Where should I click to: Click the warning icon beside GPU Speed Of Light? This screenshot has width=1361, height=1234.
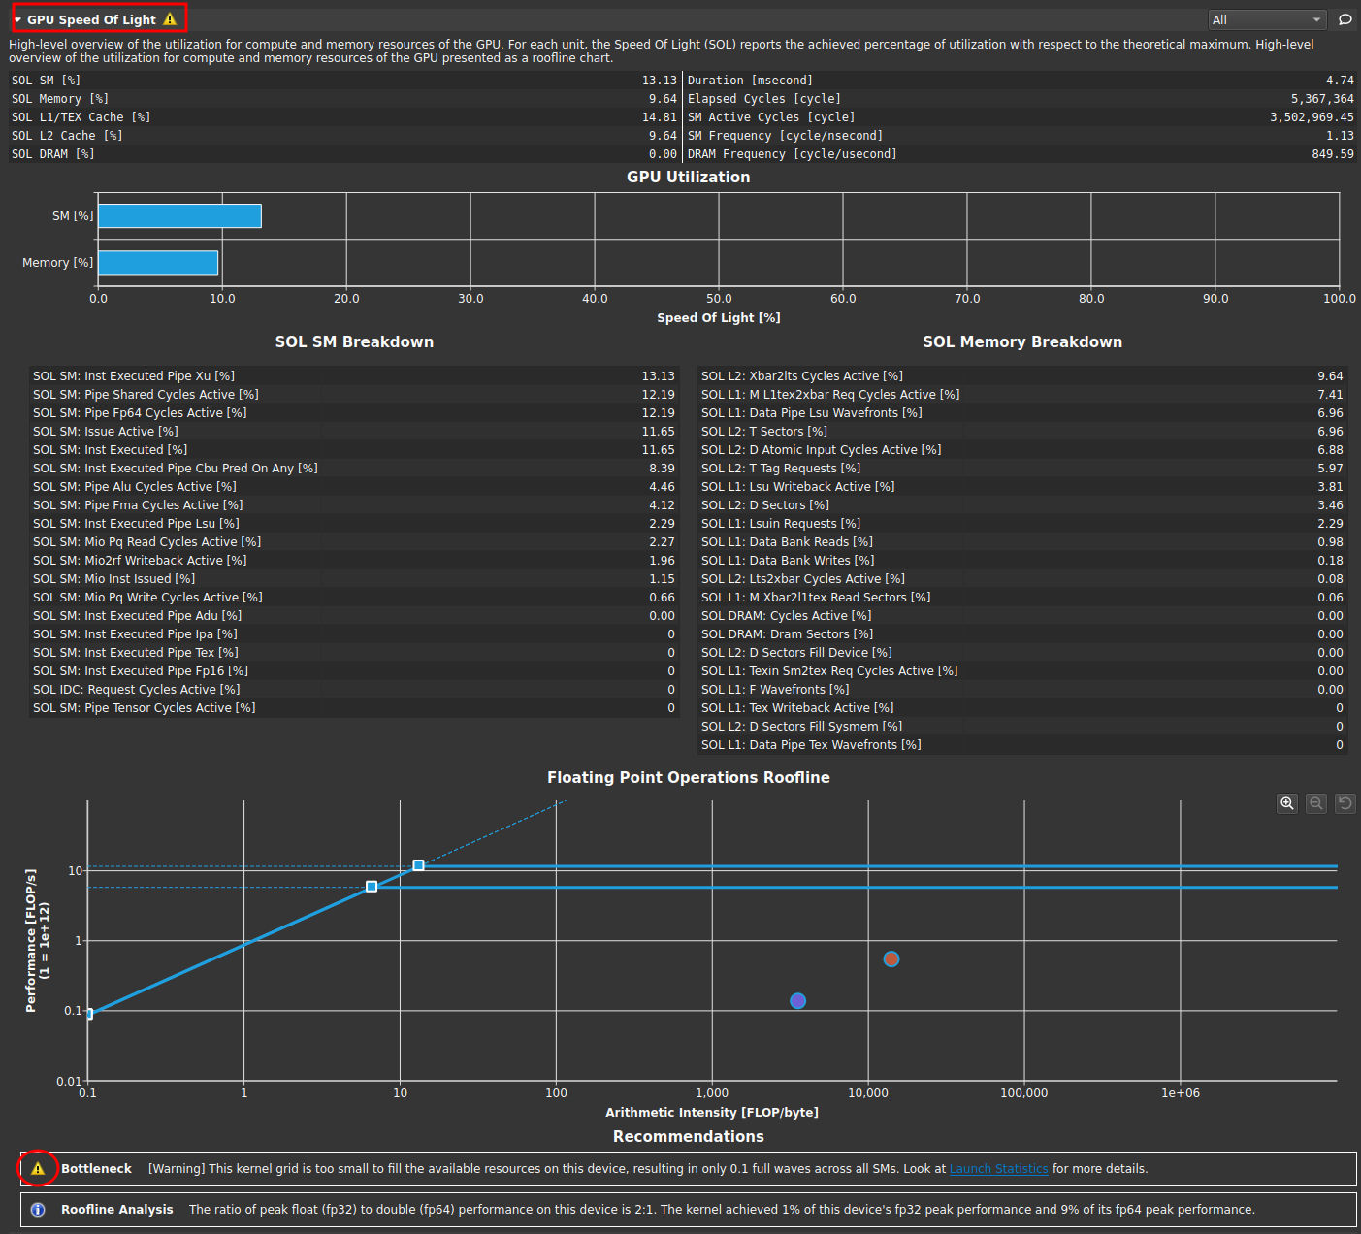pyautogui.click(x=171, y=19)
